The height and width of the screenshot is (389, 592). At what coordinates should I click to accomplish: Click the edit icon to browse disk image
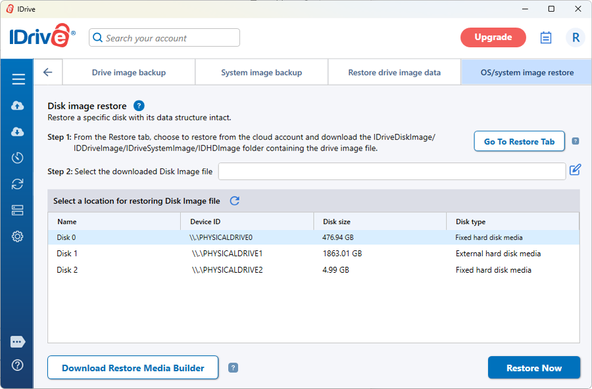(x=575, y=170)
